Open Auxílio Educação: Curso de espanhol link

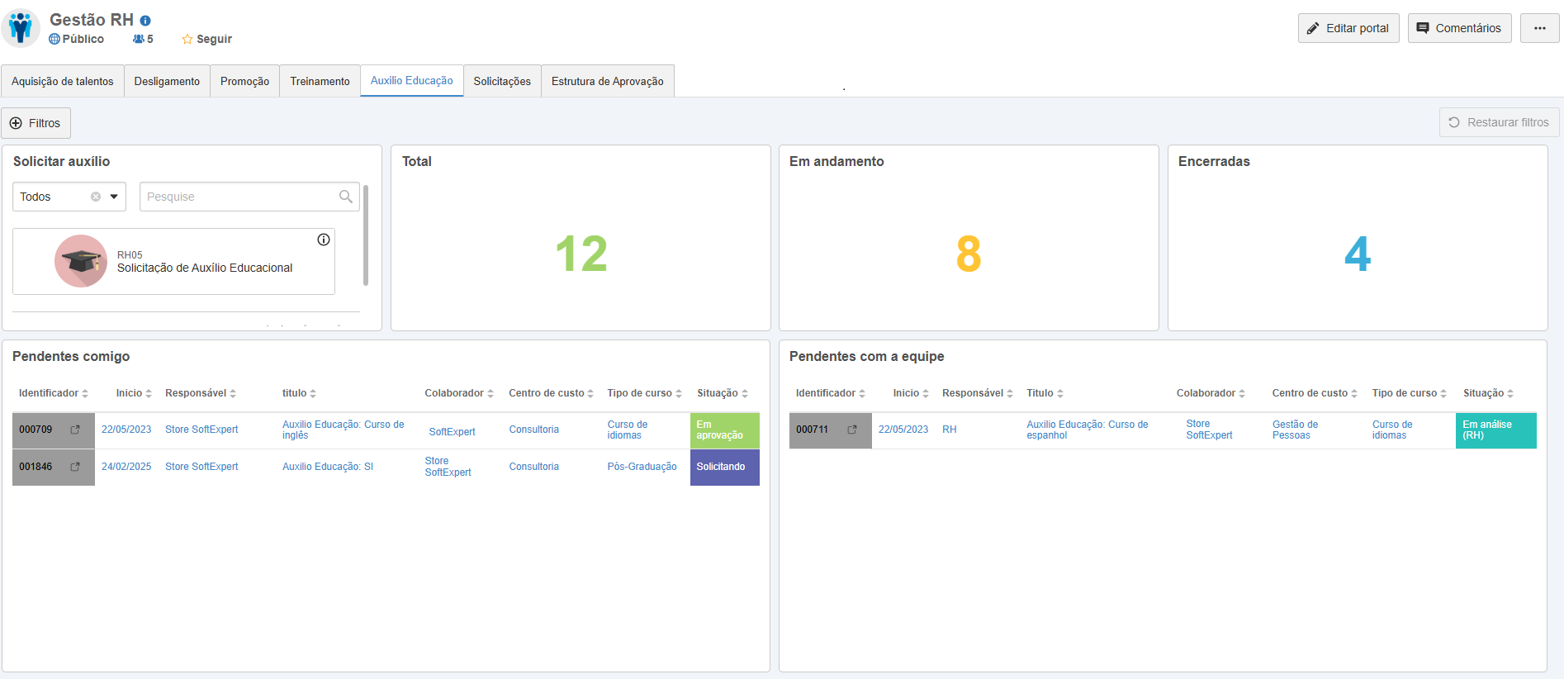click(x=1087, y=430)
